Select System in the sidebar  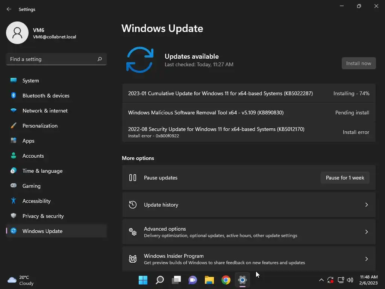pyautogui.click(x=56, y=81)
